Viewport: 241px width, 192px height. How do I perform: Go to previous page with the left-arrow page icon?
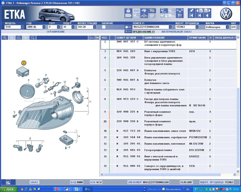(x=200, y=11)
